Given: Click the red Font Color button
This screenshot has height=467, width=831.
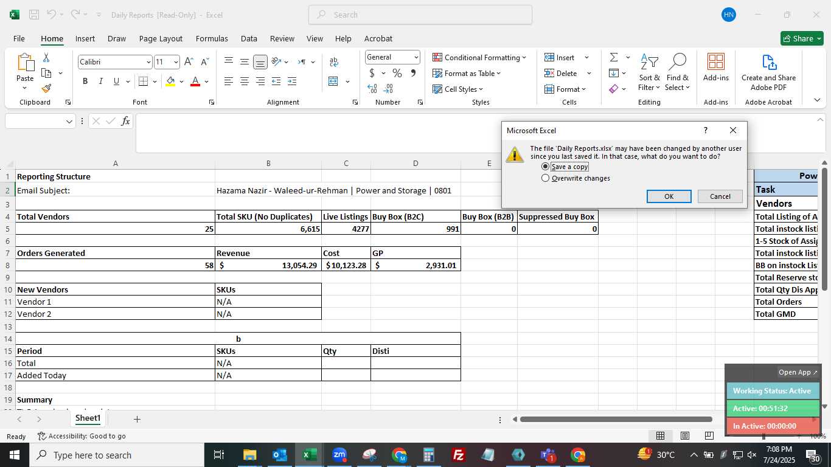Looking at the screenshot, I should pyautogui.click(x=195, y=81).
